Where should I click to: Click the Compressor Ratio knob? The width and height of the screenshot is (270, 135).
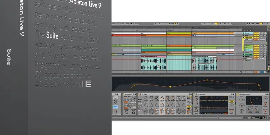point(197,99)
